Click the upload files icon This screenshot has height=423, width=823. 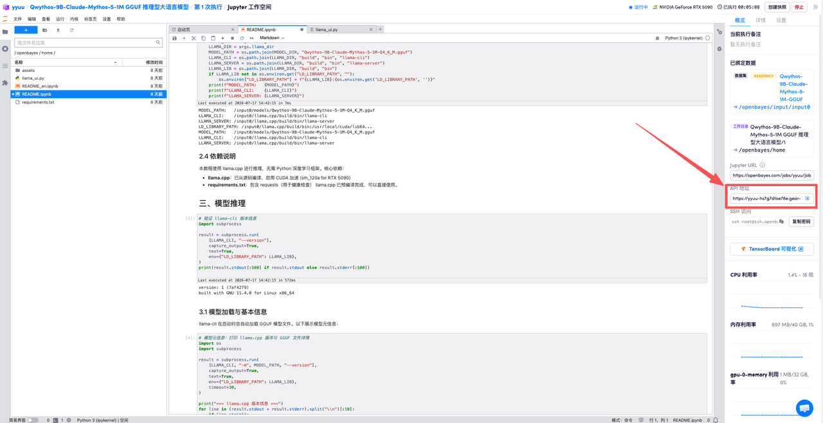tap(58, 30)
